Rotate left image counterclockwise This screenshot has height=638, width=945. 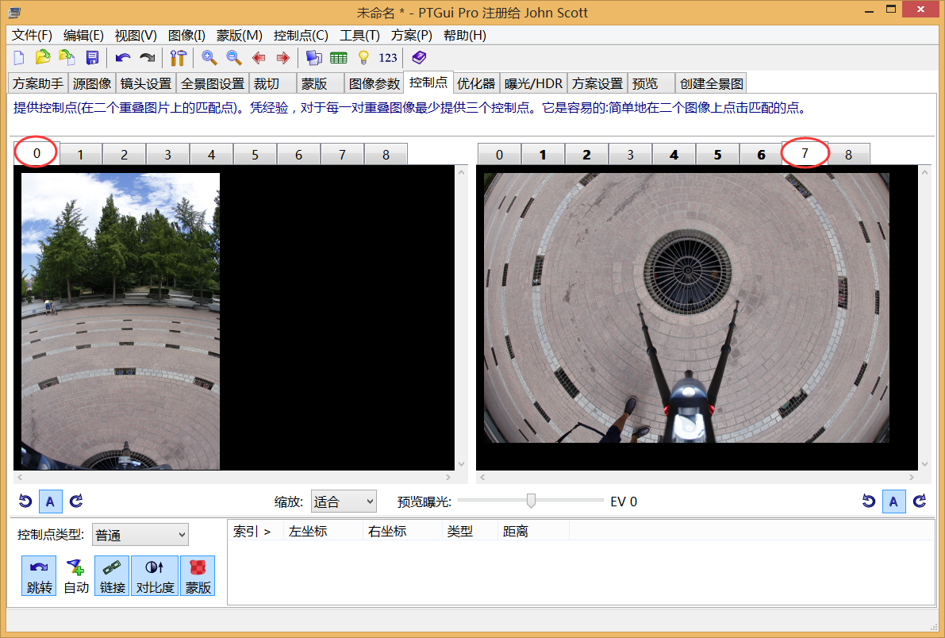pyautogui.click(x=25, y=501)
